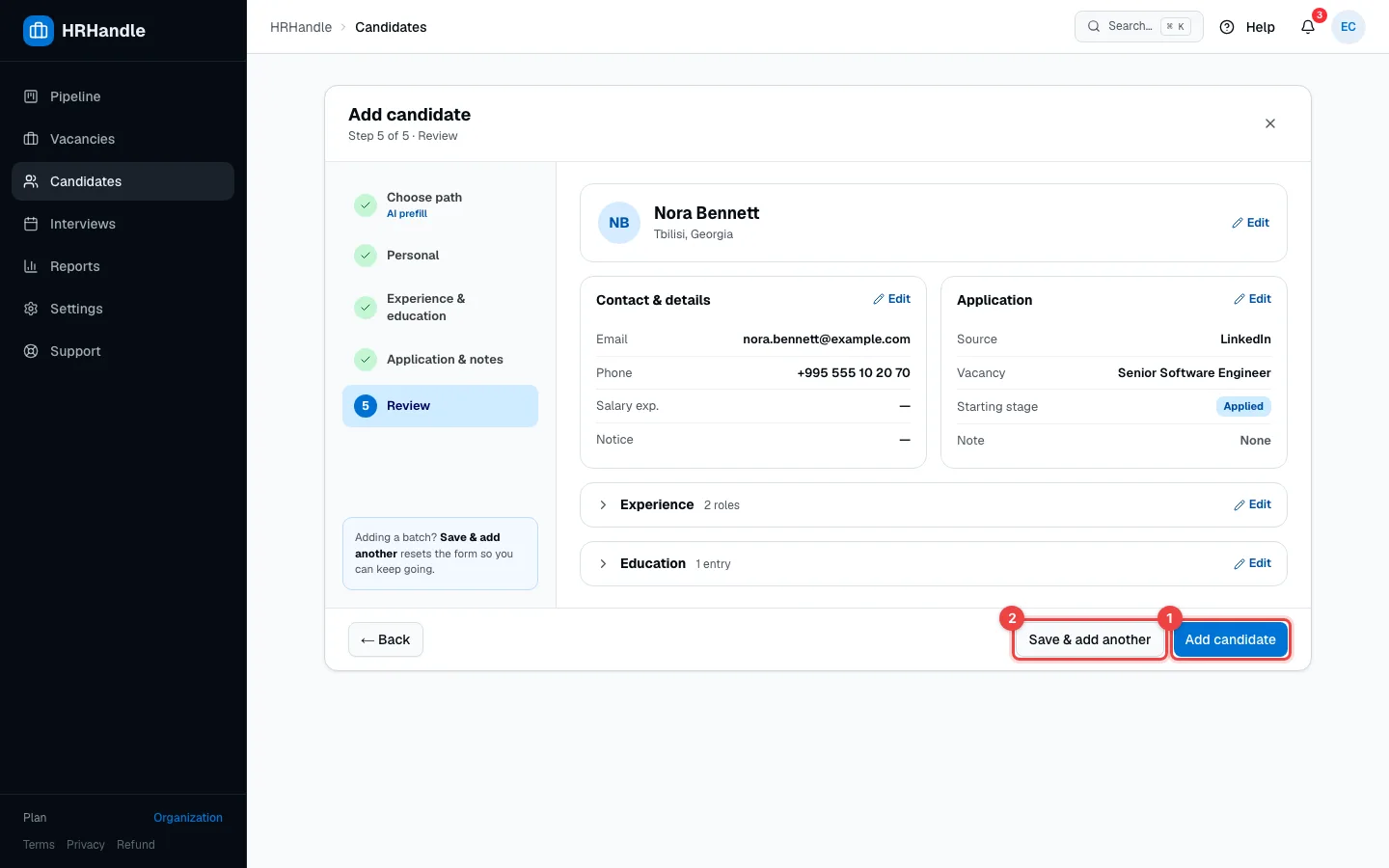Viewport: 1389px width, 868px height.
Task: Click the Search box in the header
Action: [x=1138, y=27]
